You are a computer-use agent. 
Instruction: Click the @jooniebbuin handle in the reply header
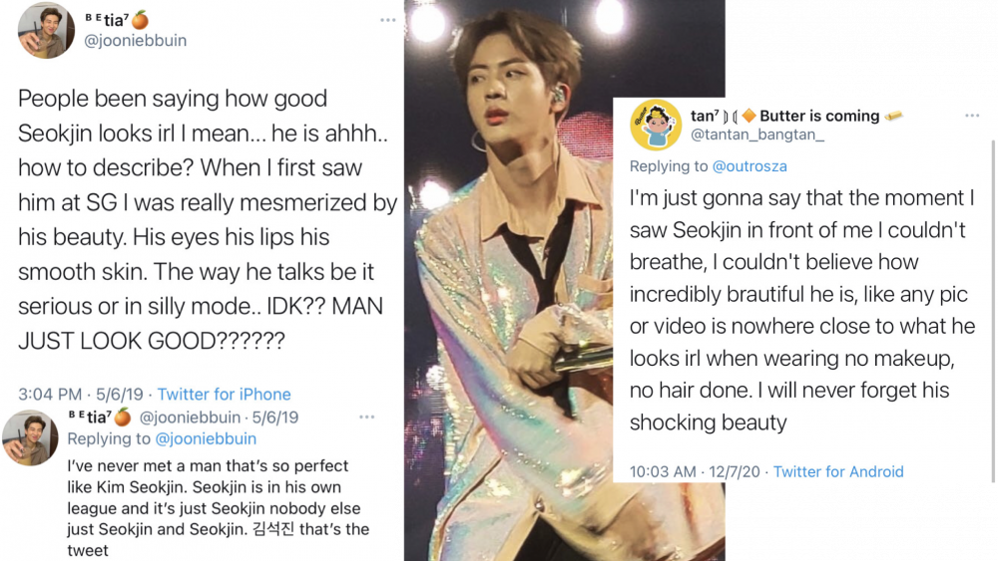(190, 418)
